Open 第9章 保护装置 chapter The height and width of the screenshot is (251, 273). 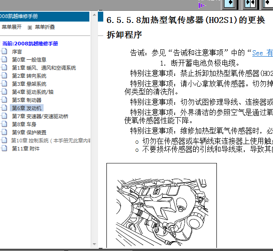pos(29,132)
